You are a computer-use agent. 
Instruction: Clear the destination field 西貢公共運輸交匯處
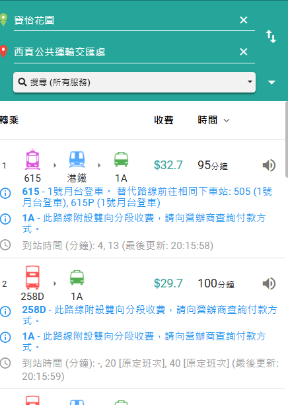click(243, 52)
